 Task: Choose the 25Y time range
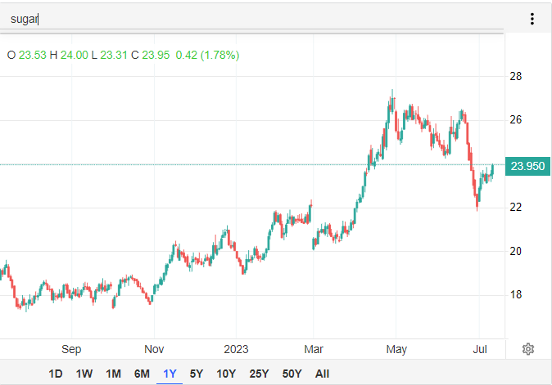(x=259, y=374)
